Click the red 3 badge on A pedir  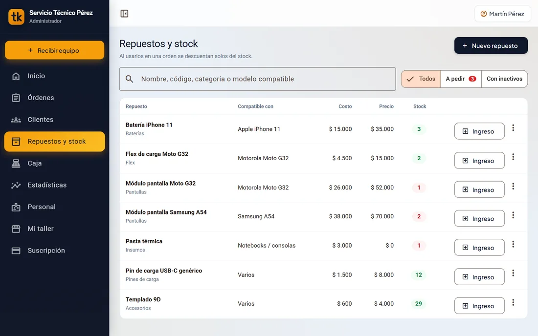(472, 79)
